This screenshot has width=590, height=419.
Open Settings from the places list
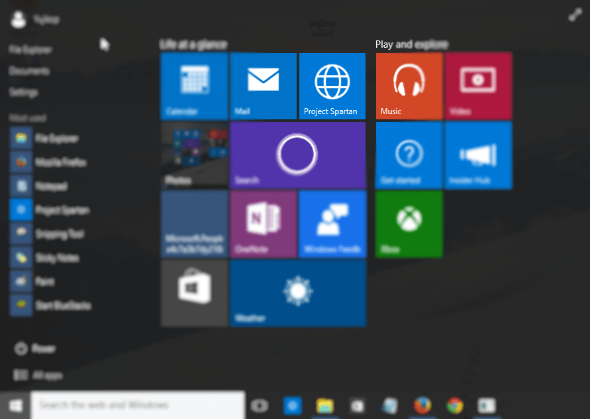coord(23,92)
